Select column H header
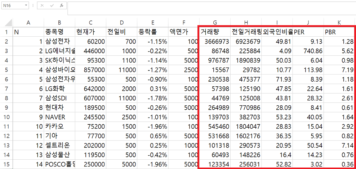Viewport: 356px width, 169px height. tap(246, 22)
